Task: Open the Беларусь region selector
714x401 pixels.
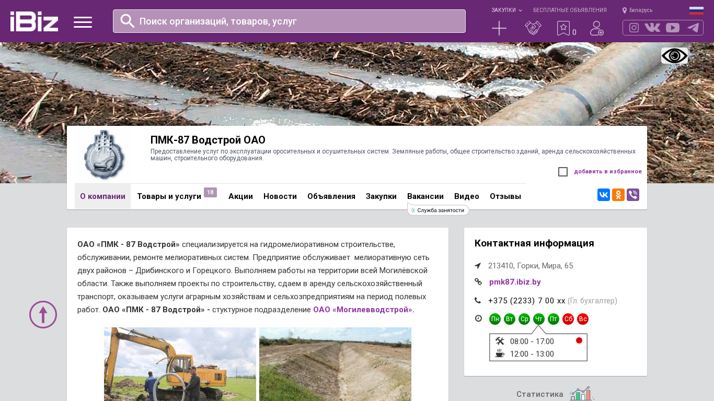Action: [637, 10]
